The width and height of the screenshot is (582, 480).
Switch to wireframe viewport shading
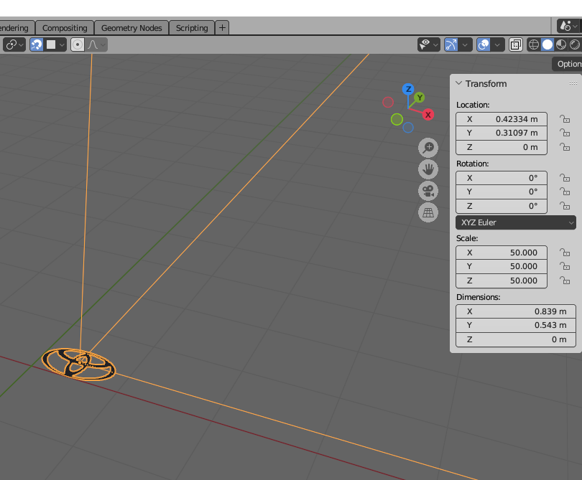click(x=533, y=45)
